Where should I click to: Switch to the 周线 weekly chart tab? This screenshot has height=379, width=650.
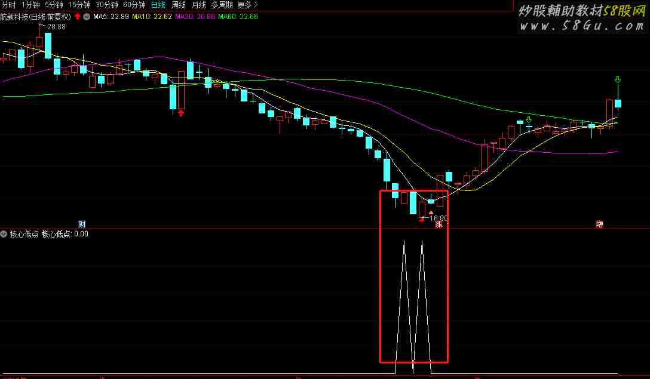pyautogui.click(x=179, y=5)
